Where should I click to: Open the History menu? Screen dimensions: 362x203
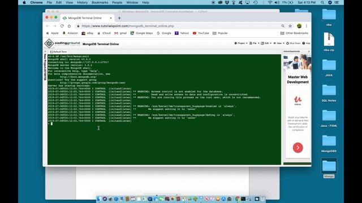(x=82, y=2)
